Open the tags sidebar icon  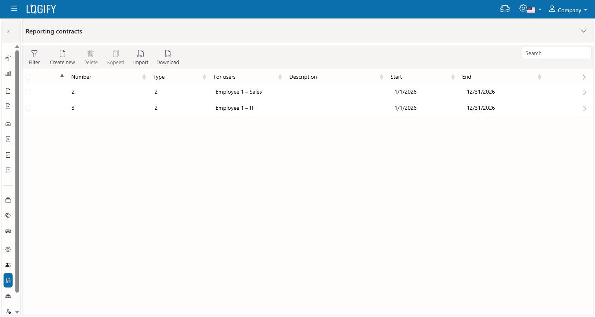pos(8,216)
